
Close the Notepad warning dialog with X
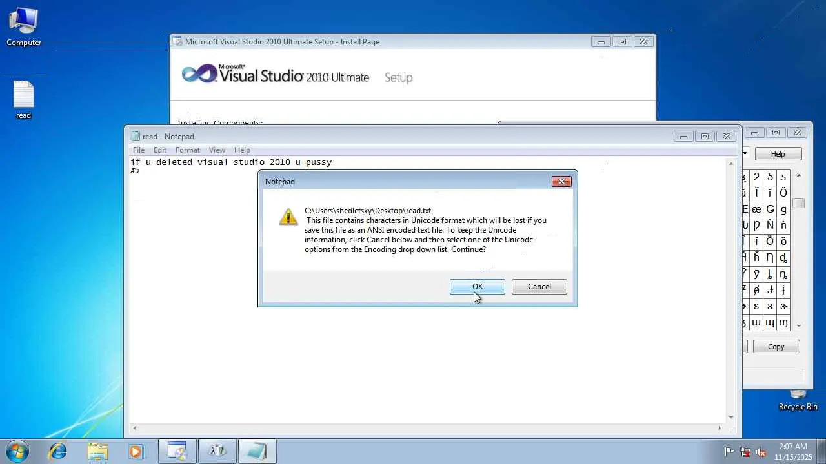click(x=561, y=182)
